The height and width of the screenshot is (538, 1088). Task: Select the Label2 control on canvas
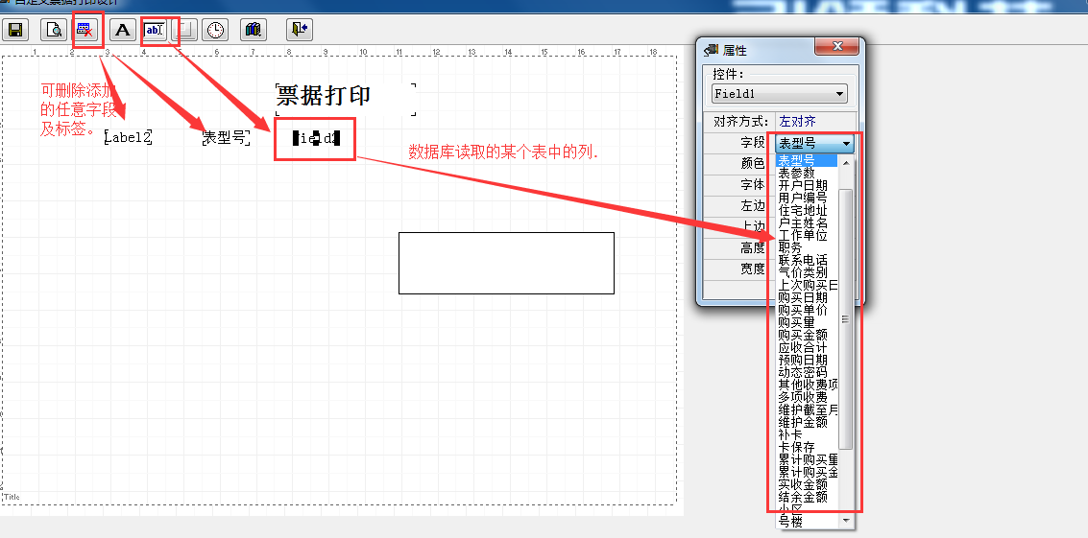tap(128, 137)
